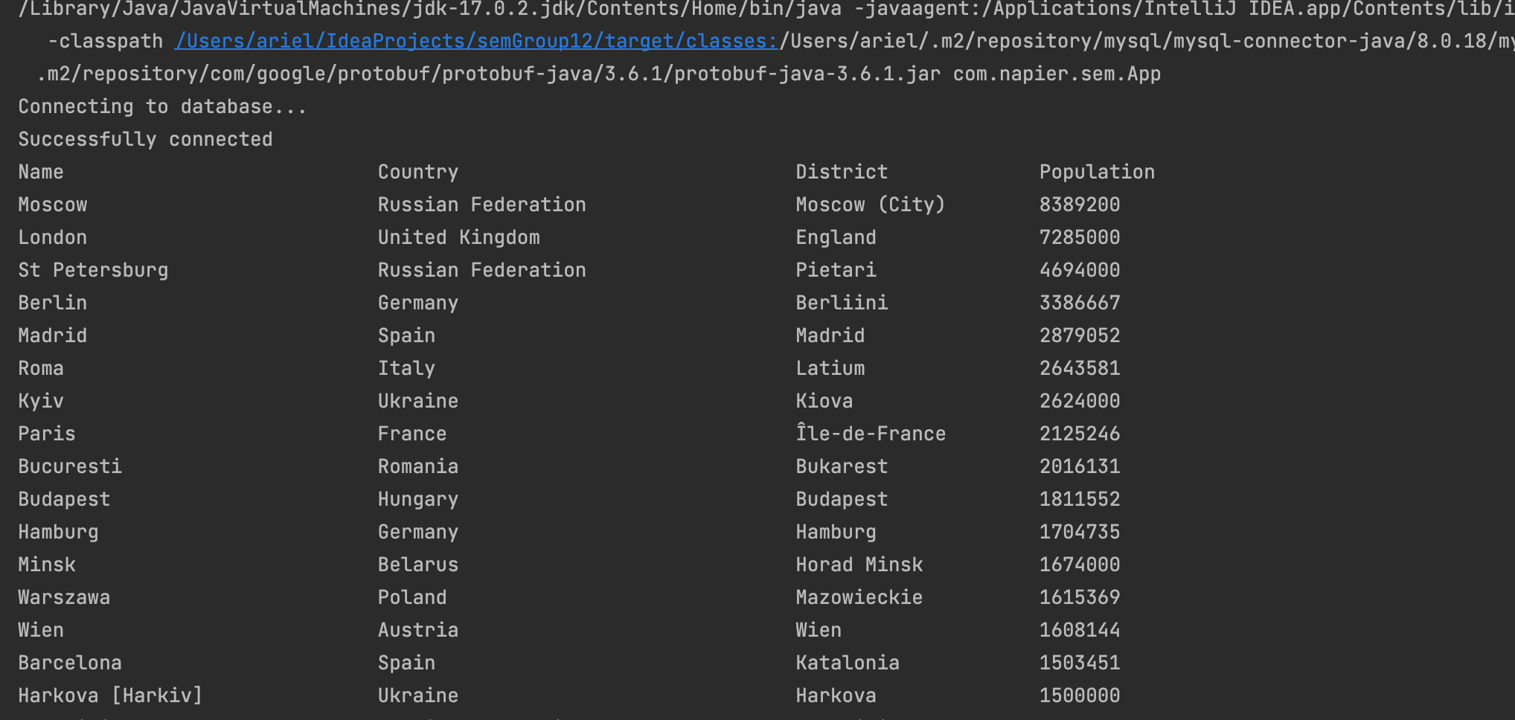Click population value 2016131
The height and width of the screenshot is (720, 1515).
click(1080, 466)
